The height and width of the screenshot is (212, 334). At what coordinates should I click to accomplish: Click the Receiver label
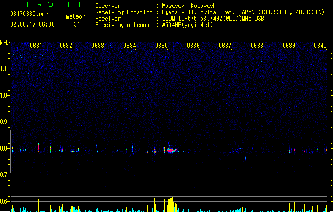coord(108,19)
